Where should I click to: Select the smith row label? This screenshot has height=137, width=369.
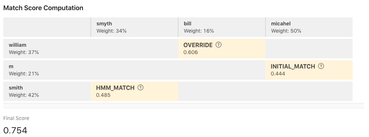(x=47, y=91)
